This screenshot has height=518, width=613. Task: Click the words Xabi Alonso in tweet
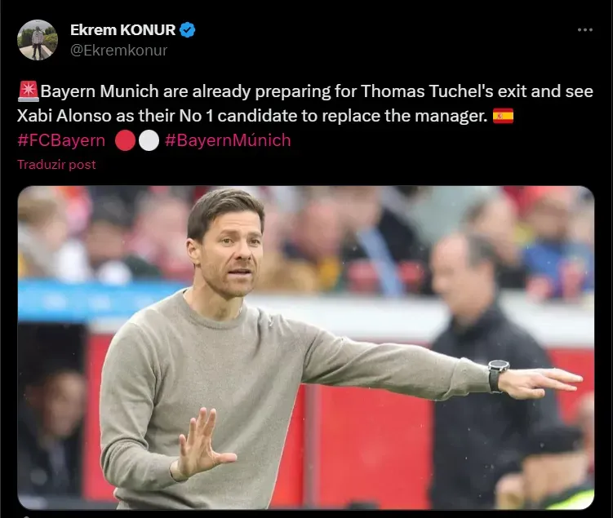[x=64, y=116]
